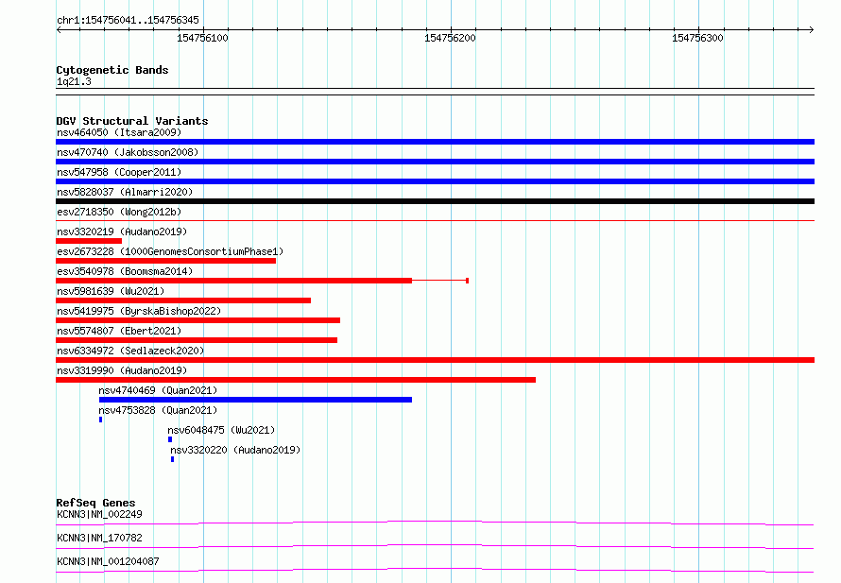The width and height of the screenshot is (841, 583).
Task: Open nsv3320219 (Audano2019) label
Action: [122, 231]
